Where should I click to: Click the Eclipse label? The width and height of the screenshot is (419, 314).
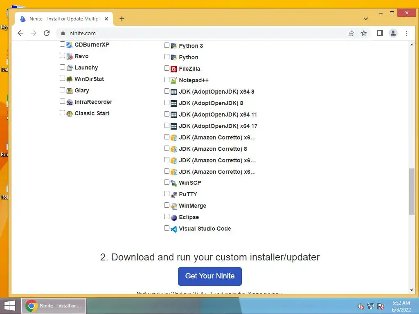189,218
